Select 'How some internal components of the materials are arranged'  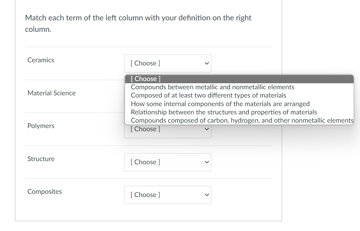220,104
